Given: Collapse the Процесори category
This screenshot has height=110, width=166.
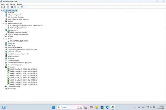Looking at the screenshot, I should coord(4,67).
